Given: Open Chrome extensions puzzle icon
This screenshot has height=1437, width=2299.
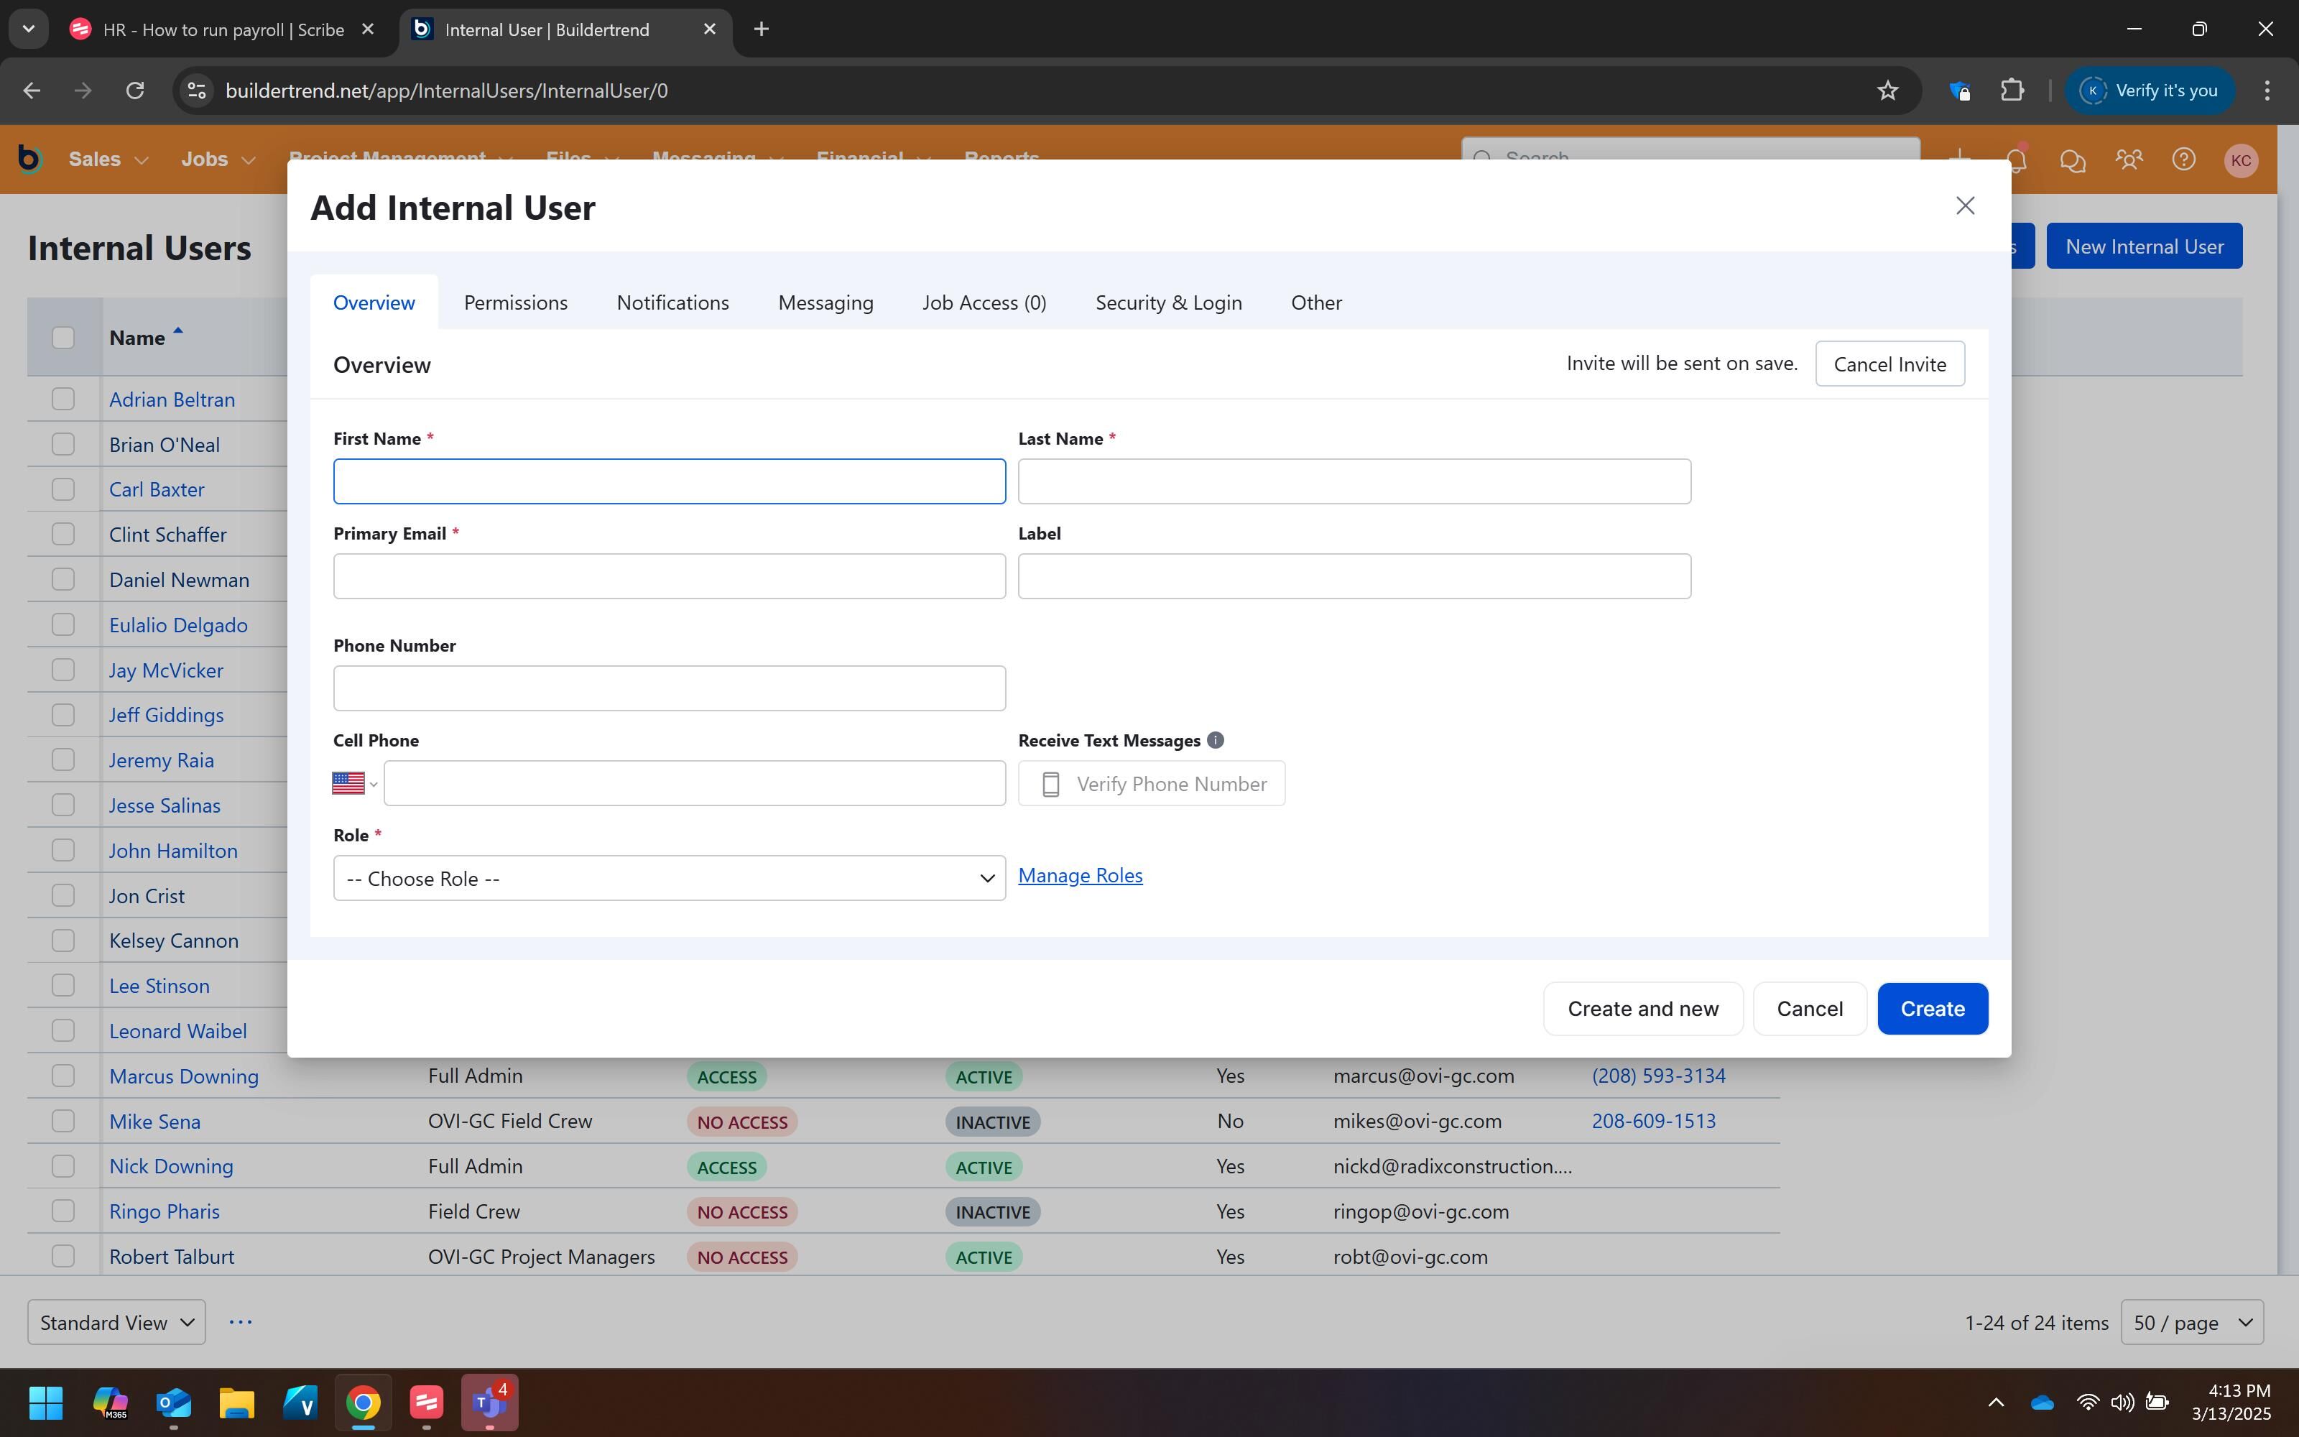Looking at the screenshot, I should [x=2012, y=91].
